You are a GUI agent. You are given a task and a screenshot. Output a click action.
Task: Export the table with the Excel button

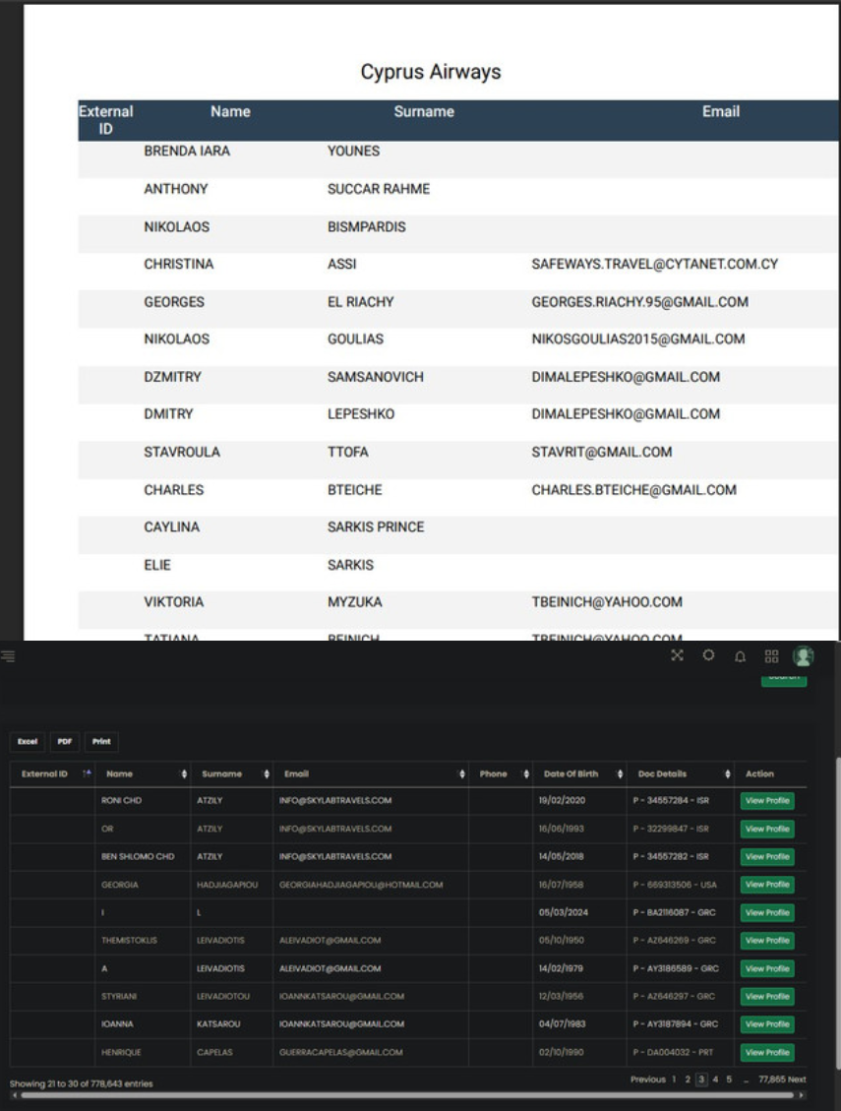point(28,742)
